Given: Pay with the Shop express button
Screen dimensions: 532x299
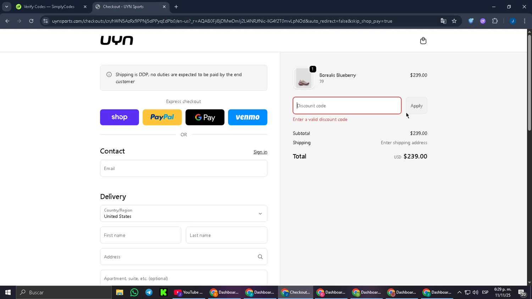Looking at the screenshot, I should tap(120, 117).
